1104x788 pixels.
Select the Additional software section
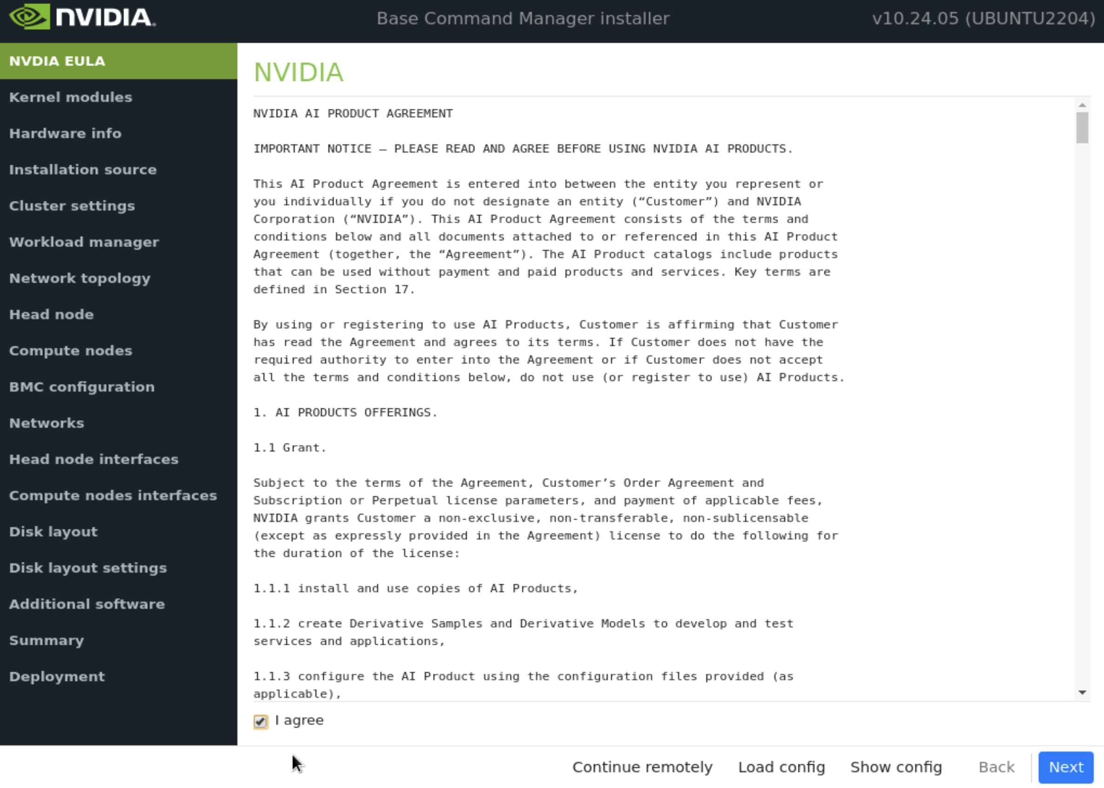coord(87,603)
